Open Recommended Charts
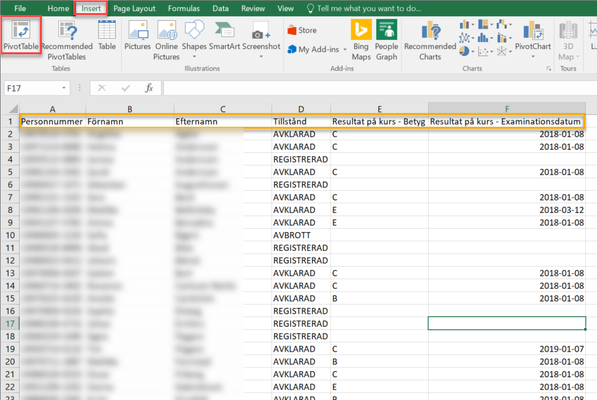This screenshot has width=597, height=400. point(430,39)
